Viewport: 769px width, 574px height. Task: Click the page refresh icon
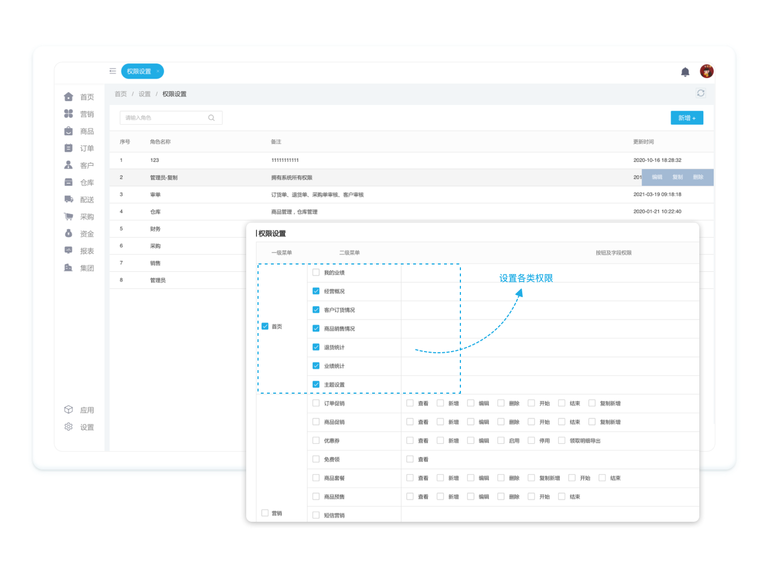pyautogui.click(x=700, y=93)
